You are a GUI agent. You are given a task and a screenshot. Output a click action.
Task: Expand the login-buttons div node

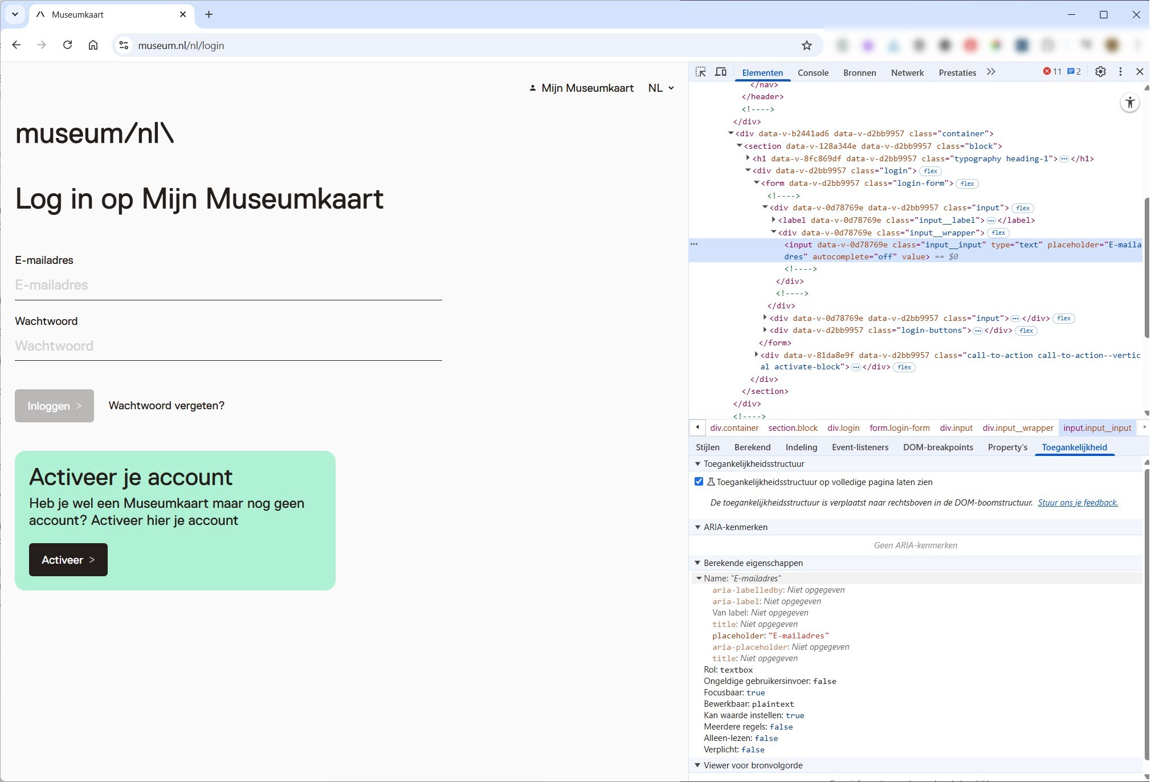pos(765,329)
